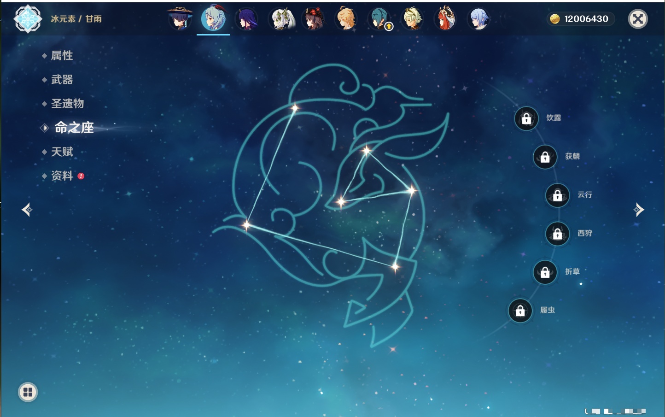Select the blonde Traveler avatar
Screen dimensions: 665x417
click(346, 19)
